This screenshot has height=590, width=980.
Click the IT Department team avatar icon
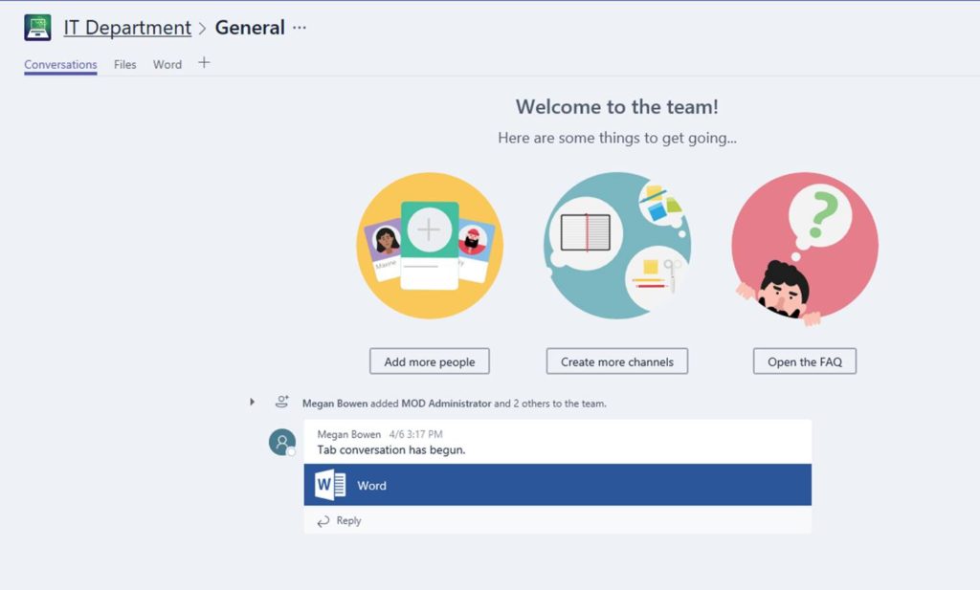click(37, 28)
